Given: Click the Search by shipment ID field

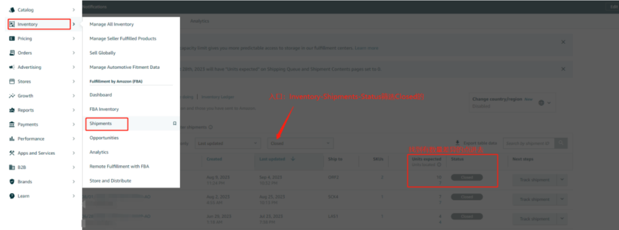Looking at the screenshot, I should click(x=528, y=143).
